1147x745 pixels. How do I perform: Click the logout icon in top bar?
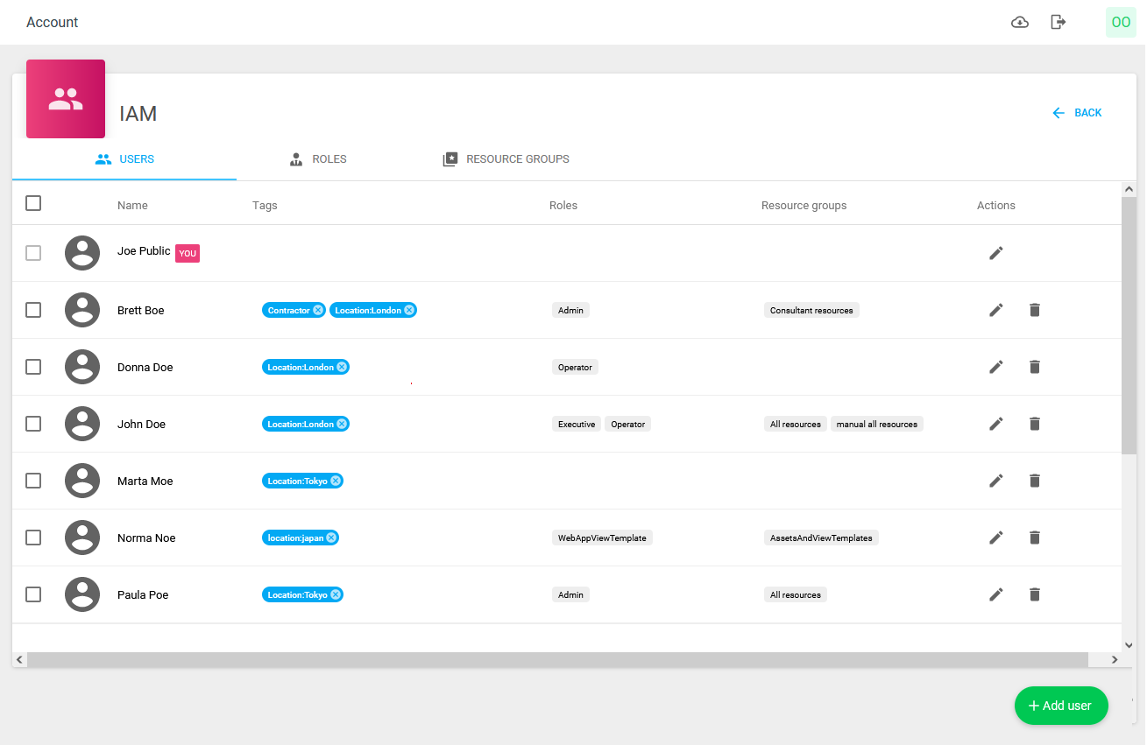[x=1058, y=22]
